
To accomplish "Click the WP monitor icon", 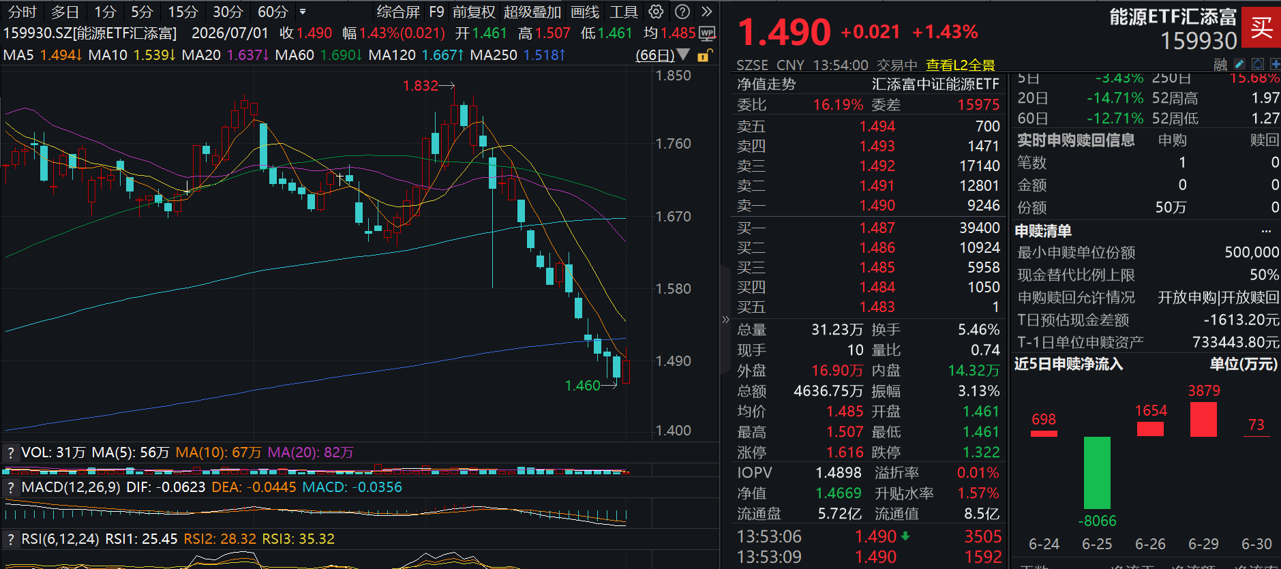I will [x=708, y=33].
